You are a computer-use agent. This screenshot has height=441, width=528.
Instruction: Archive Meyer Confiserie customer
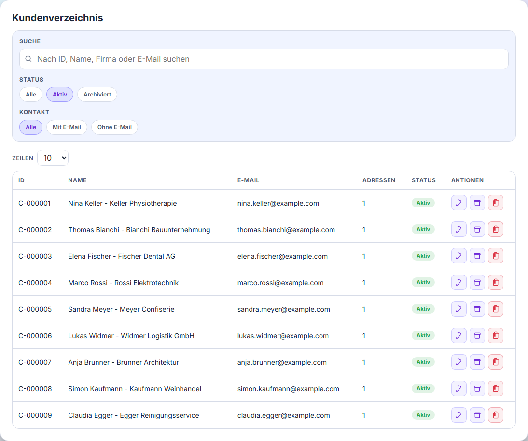click(477, 309)
